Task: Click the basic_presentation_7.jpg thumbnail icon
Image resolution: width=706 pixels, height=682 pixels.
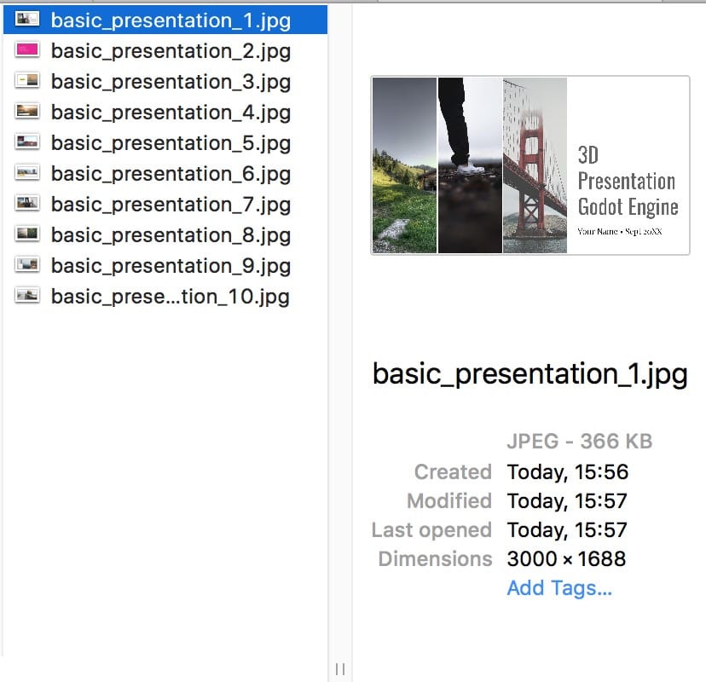Action: (x=27, y=203)
